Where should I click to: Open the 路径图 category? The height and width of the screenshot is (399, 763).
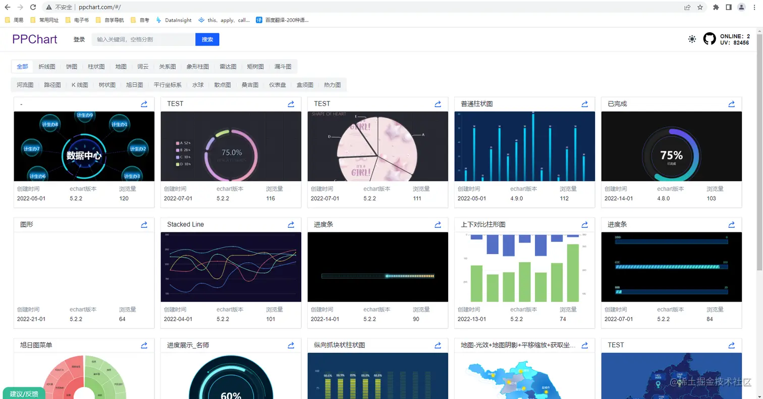(x=52, y=85)
